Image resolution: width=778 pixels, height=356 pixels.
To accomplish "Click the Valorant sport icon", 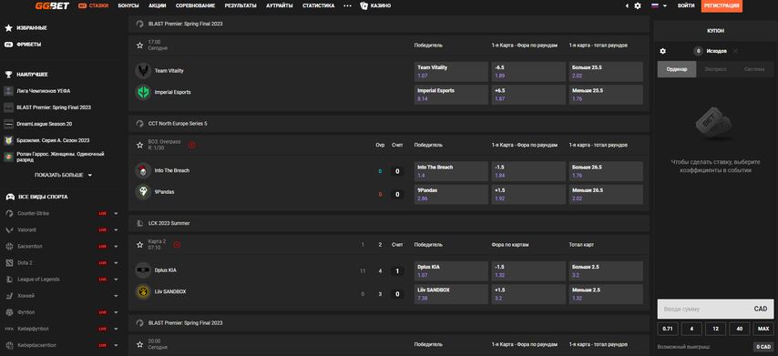I will tap(9, 229).
